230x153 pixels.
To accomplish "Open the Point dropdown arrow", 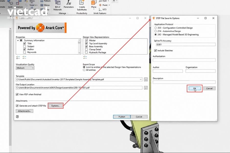I will point(109,5).
